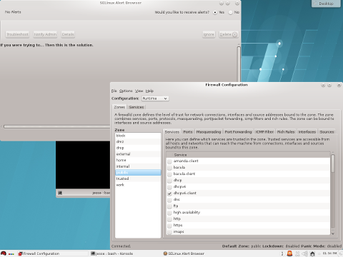This screenshot has height=257, width=343.
Task: Open the Fedora application launcher
Action: 4,253
